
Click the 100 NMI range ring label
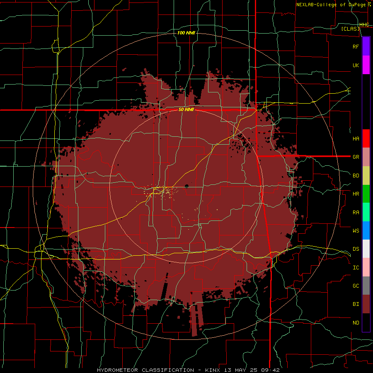(x=186, y=33)
